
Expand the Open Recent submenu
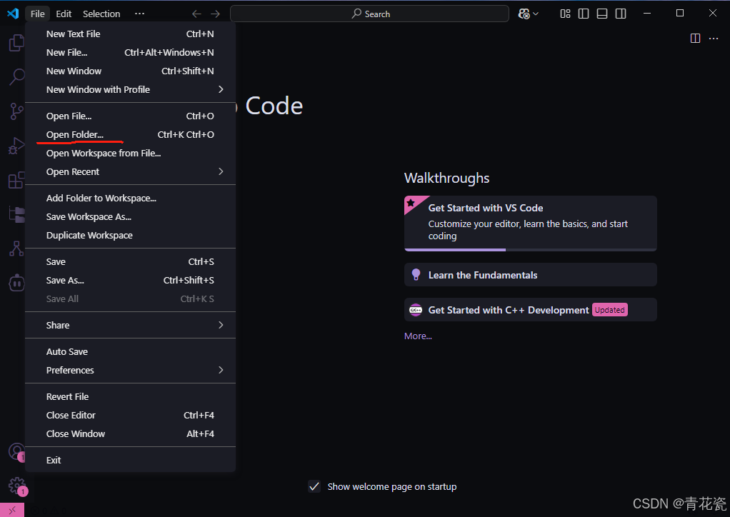(x=130, y=171)
